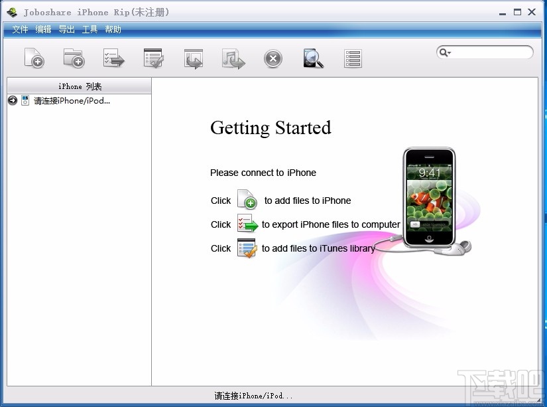Click the preview magnifier toolbar icon
The width and height of the screenshot is (547, 407).
tap(312, 58)
